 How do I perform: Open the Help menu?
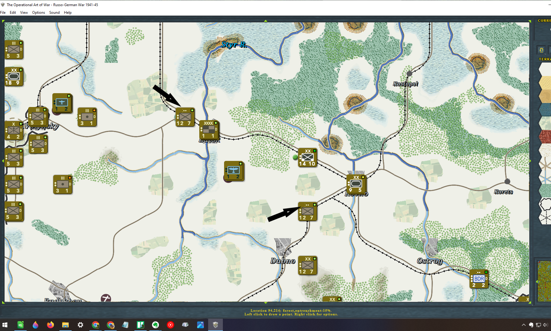pyautogui.click(x=68, y=13)
